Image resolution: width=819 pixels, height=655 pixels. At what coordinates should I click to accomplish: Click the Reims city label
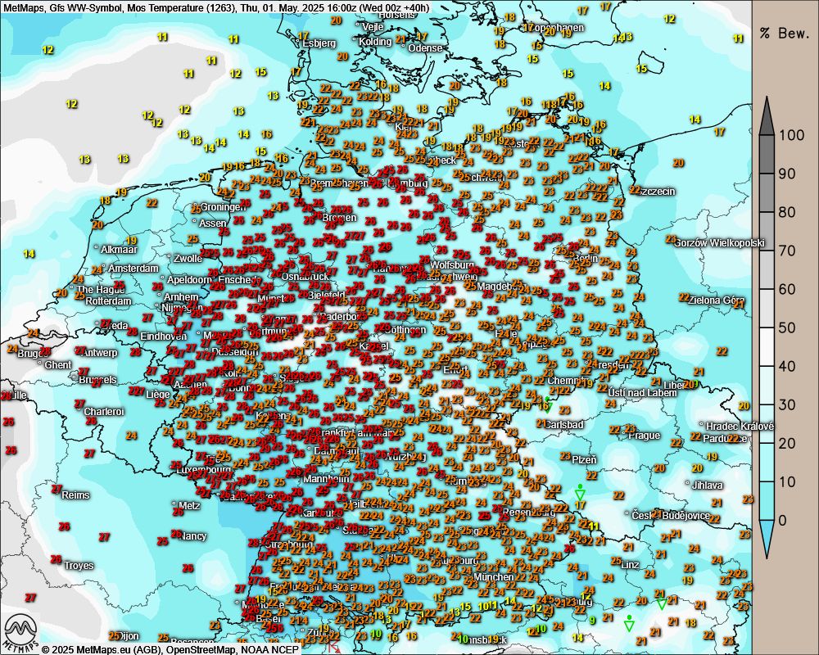coord(75,495)
